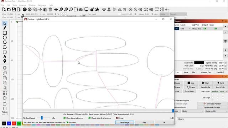Open the layer Mode Line dropdown

[x=185, y=29]
